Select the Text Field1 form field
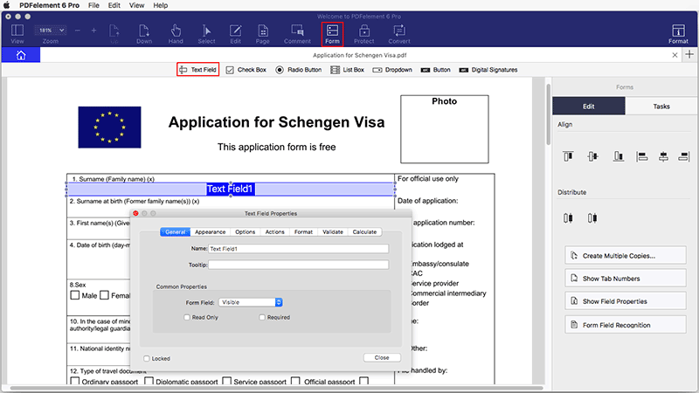 click(x=231, y=189)
